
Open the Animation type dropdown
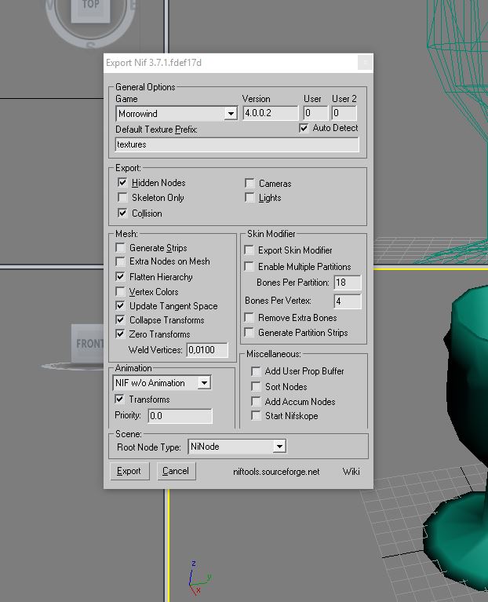coord(162,383)
